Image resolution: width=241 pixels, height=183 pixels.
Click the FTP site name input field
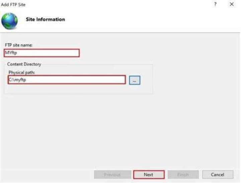[x=42, y=53]
